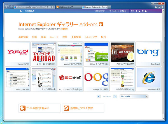Screen dimensions: 168x124
Task: Open the 音楽 category
Action: pyautogui.click(x=43, y=37)
